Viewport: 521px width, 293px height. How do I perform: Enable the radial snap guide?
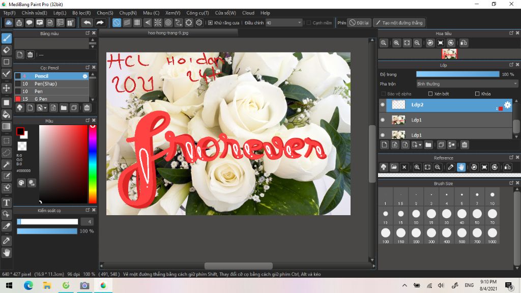click(158, 22)
